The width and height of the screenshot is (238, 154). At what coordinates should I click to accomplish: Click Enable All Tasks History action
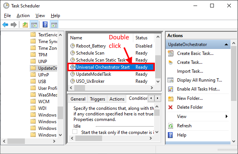(198, 89)
